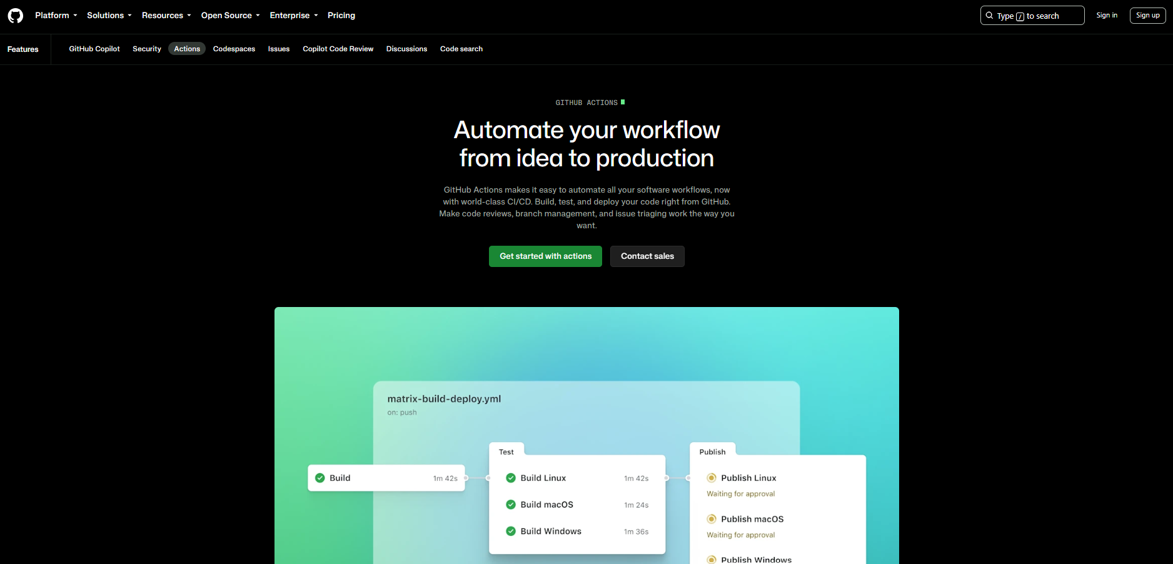Click the success check next to Build Linux
Screen dimensions: 1173x564
pyautogui.click(x=511, y=478)
